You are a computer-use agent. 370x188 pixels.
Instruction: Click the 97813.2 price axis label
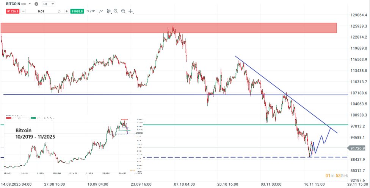[359, 126]
